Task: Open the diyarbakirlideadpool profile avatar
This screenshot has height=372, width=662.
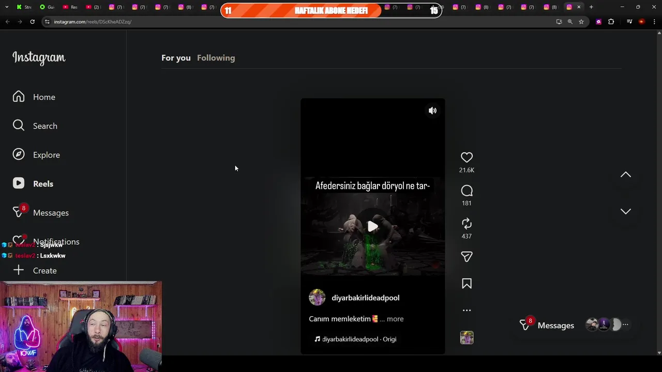Action: point(317,298)
